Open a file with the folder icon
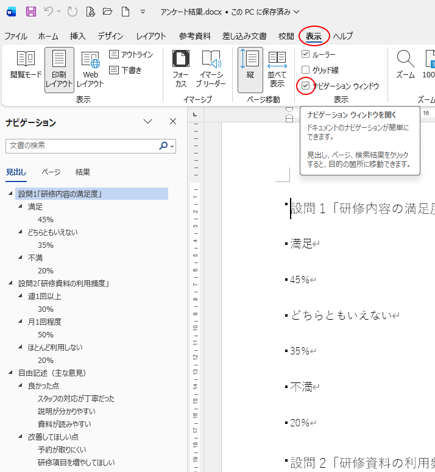The width and height of the screenshot is (435, 472). [x=107, y=12]
